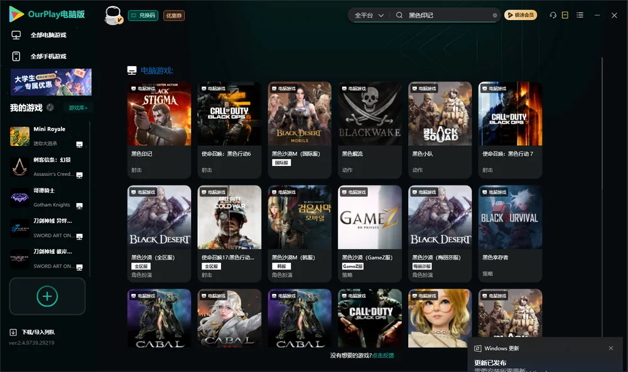Close the Windows 更新 notification
Image resolution: width=628 pixels, height=372 pixels.
(x=611, y=348)
